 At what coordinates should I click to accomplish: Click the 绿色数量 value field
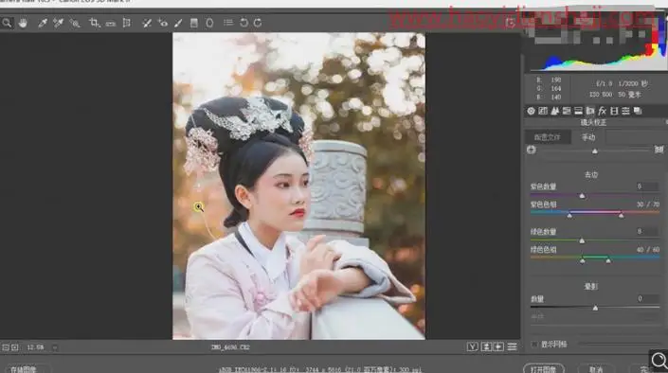[646, 231]
